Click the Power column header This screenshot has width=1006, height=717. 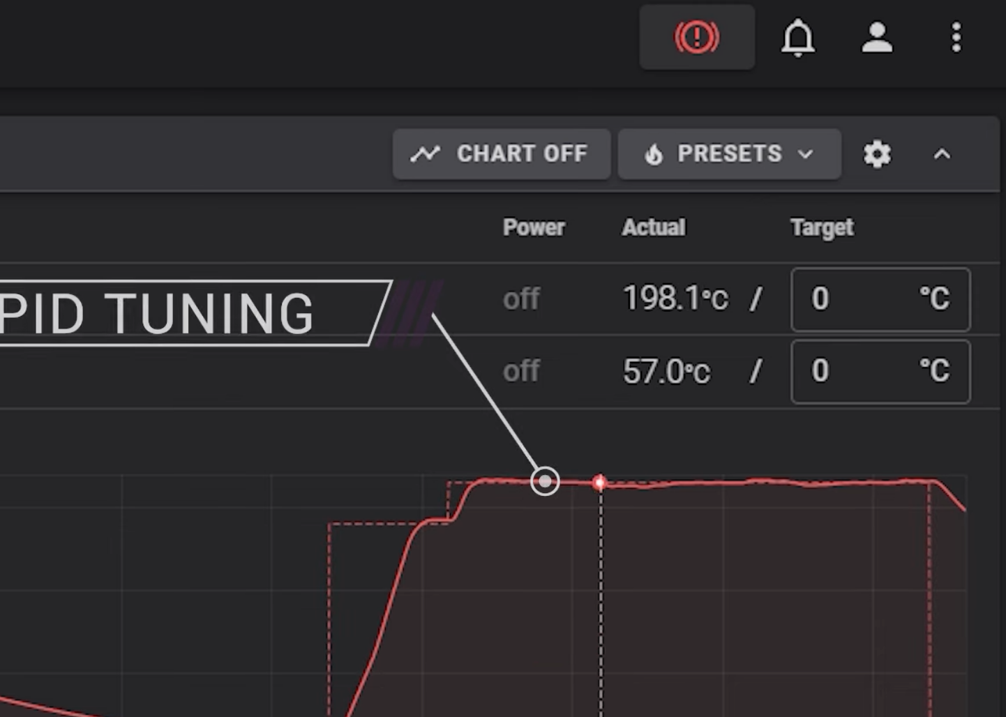coord(534,227)
